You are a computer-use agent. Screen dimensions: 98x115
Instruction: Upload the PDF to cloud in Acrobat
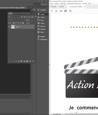61,11
